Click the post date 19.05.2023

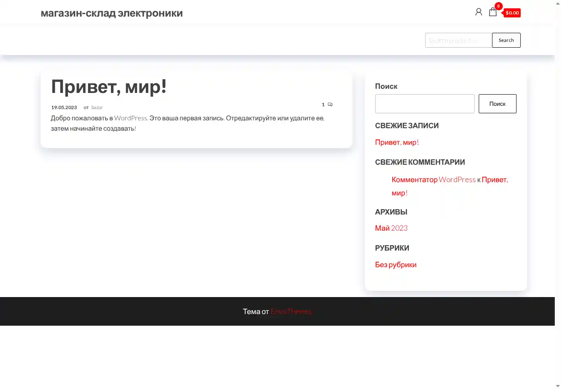[64, 107]
